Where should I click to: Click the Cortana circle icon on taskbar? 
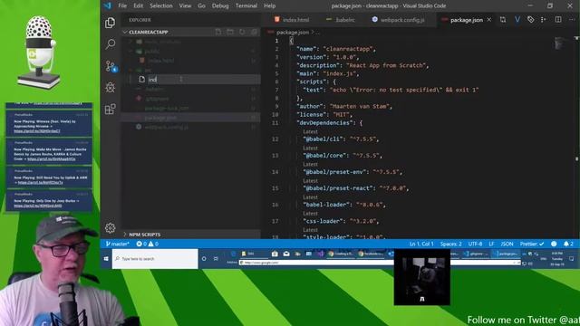[x=204, y=259]
